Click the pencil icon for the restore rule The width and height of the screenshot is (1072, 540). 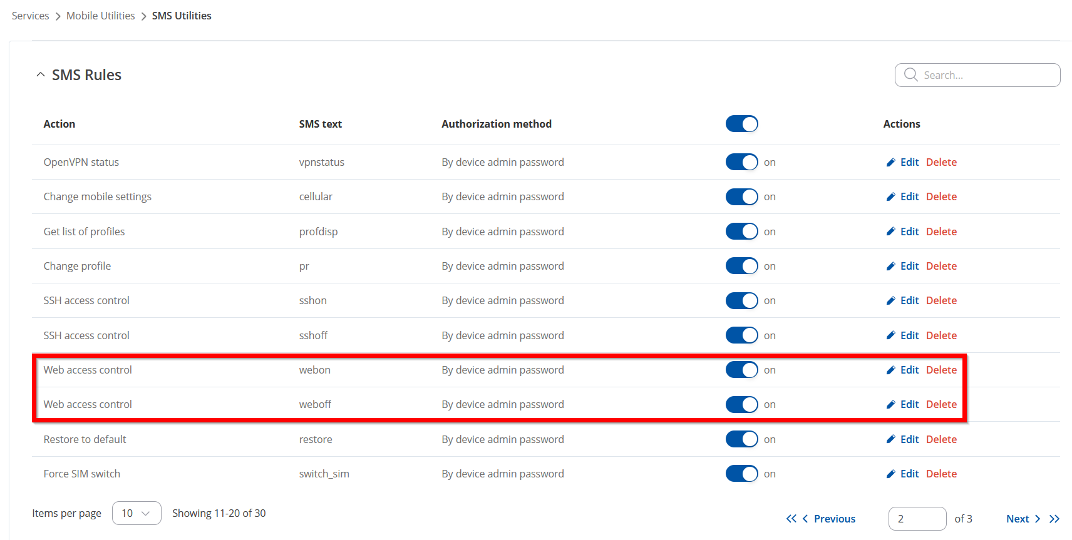click(891, 439)
